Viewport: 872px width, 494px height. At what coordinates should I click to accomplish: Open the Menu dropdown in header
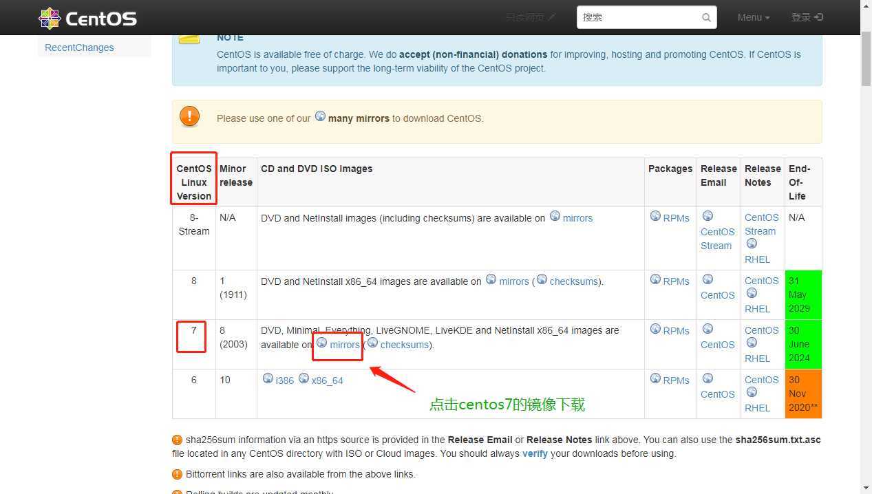tap(754, 17)
